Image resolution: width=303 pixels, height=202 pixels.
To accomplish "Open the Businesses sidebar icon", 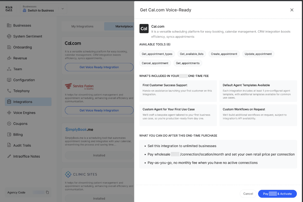I will click(x=9, y=25).
